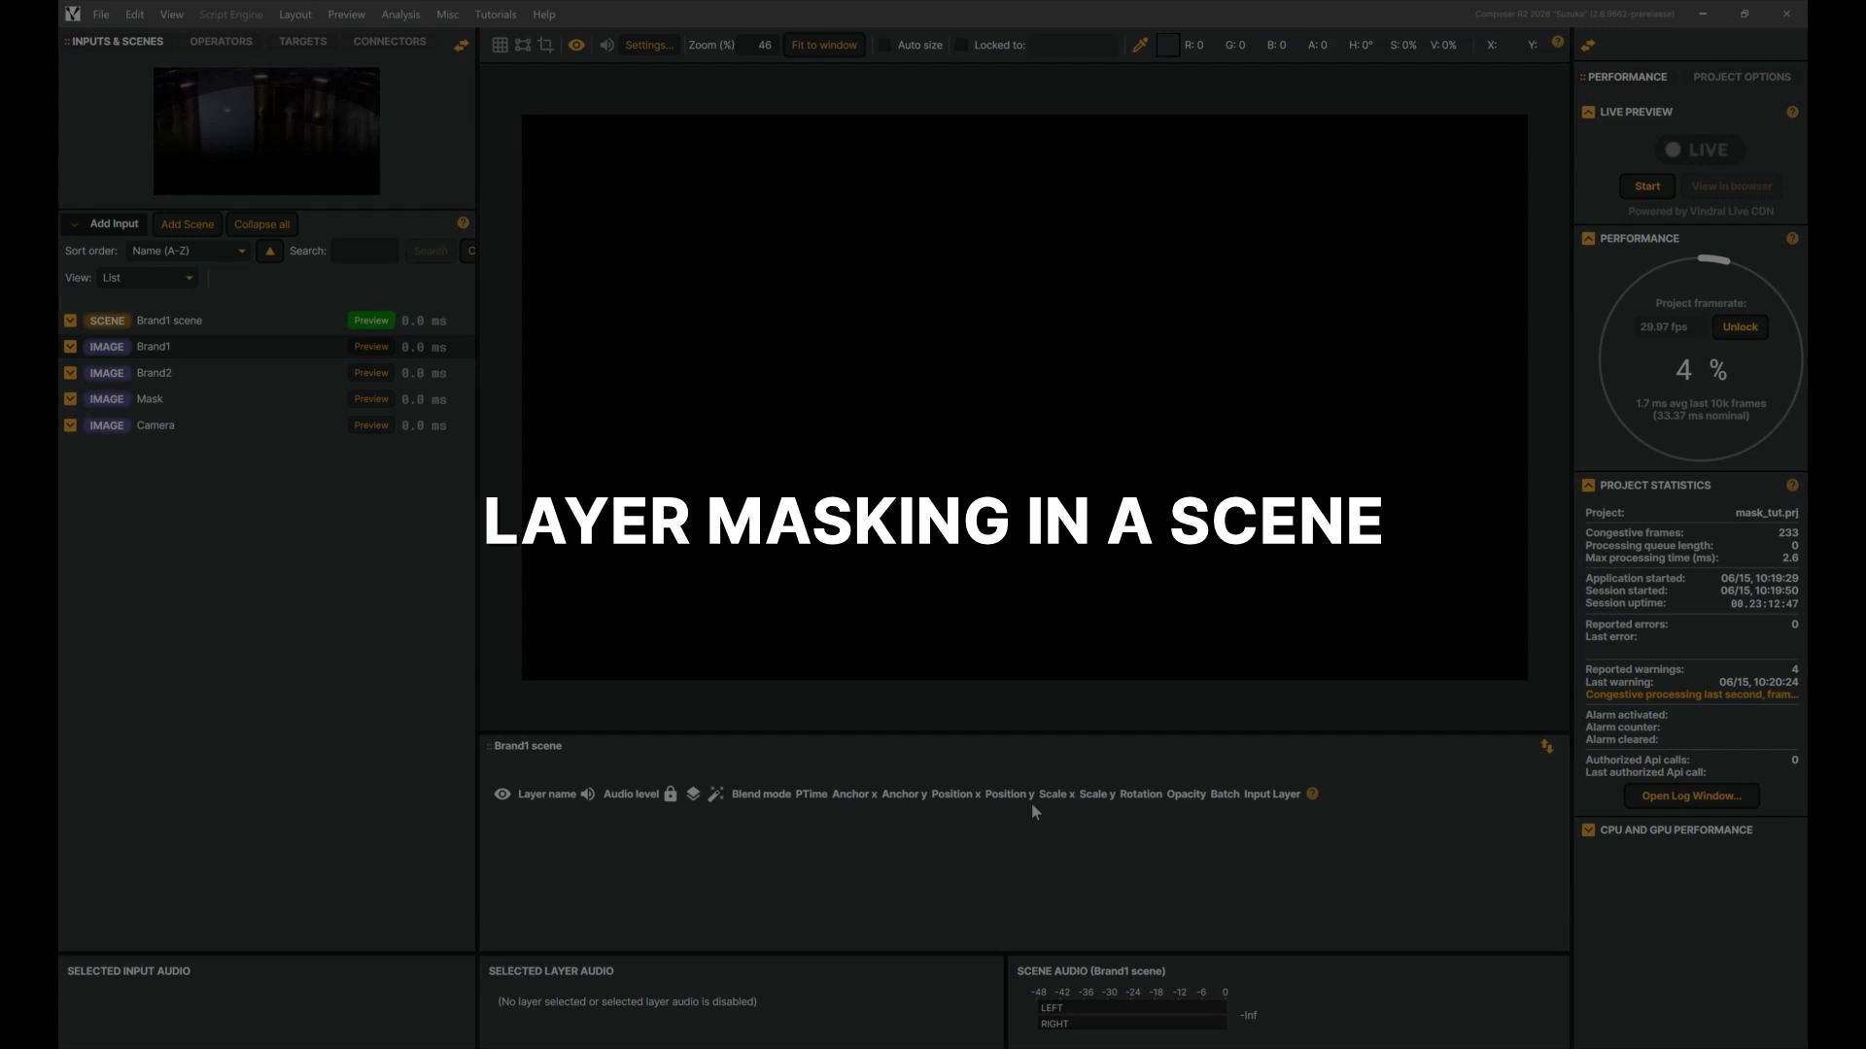
Task: Click the Add Scene button
Action: 188,224
